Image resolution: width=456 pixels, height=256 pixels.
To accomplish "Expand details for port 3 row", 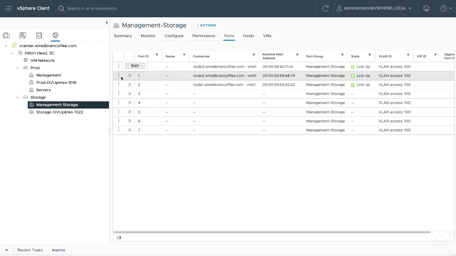I will click(130, 94).
